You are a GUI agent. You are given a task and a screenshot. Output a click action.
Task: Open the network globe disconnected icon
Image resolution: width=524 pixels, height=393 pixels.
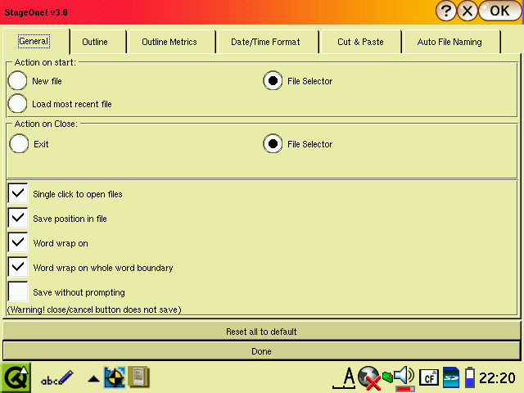point(369,378)
